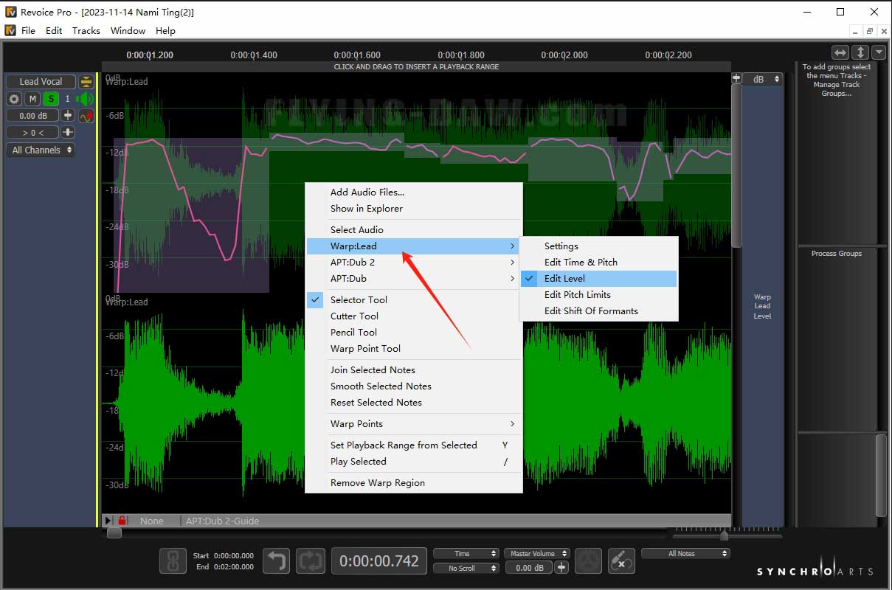Click the master 0.00 dB volume field
The image size is (892, 590).
tap(529, 568)
